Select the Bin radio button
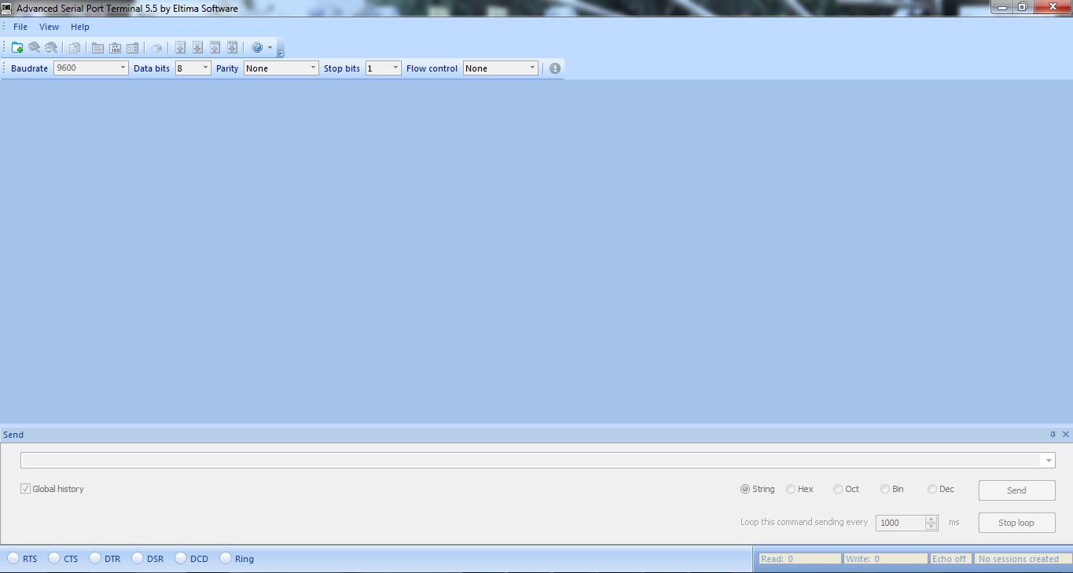Image resolution: width=1073 pixels, height=573 pixels. [x=885, y=489]
